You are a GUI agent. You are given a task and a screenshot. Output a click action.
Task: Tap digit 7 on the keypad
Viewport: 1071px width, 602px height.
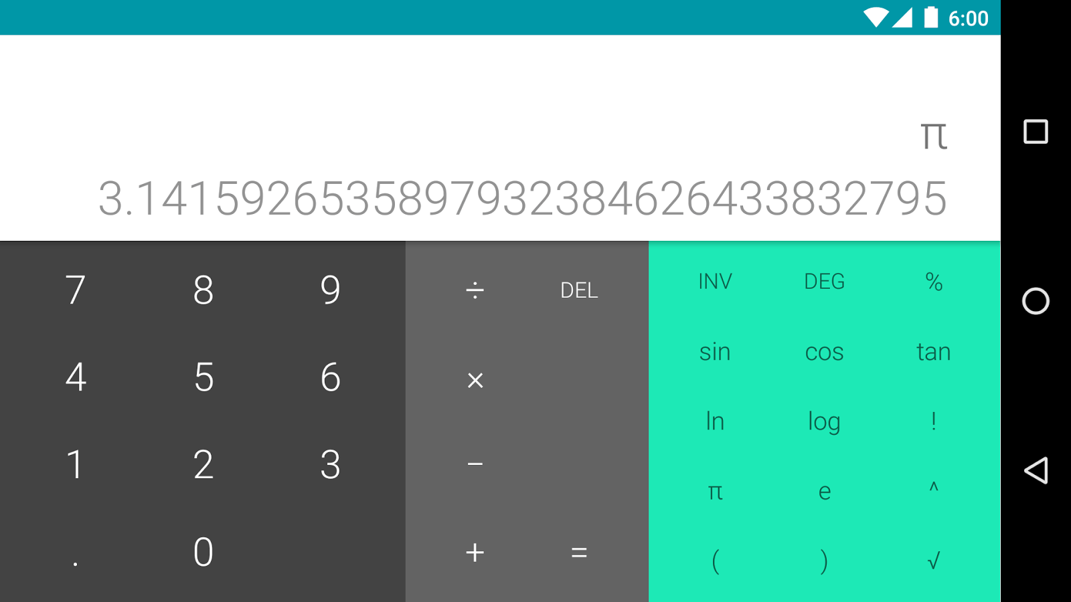[76, 290]
